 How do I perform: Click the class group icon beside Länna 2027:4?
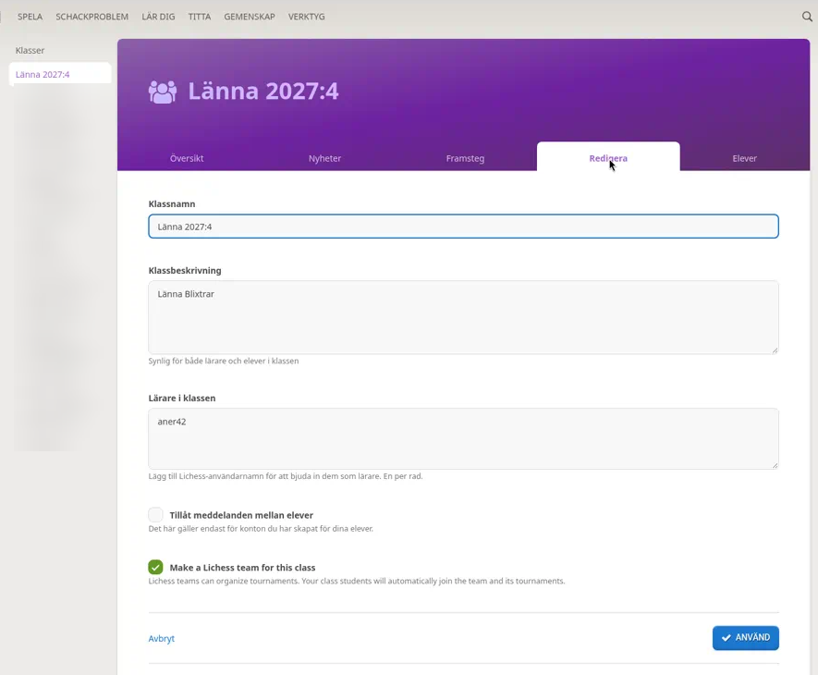point(163,92)
